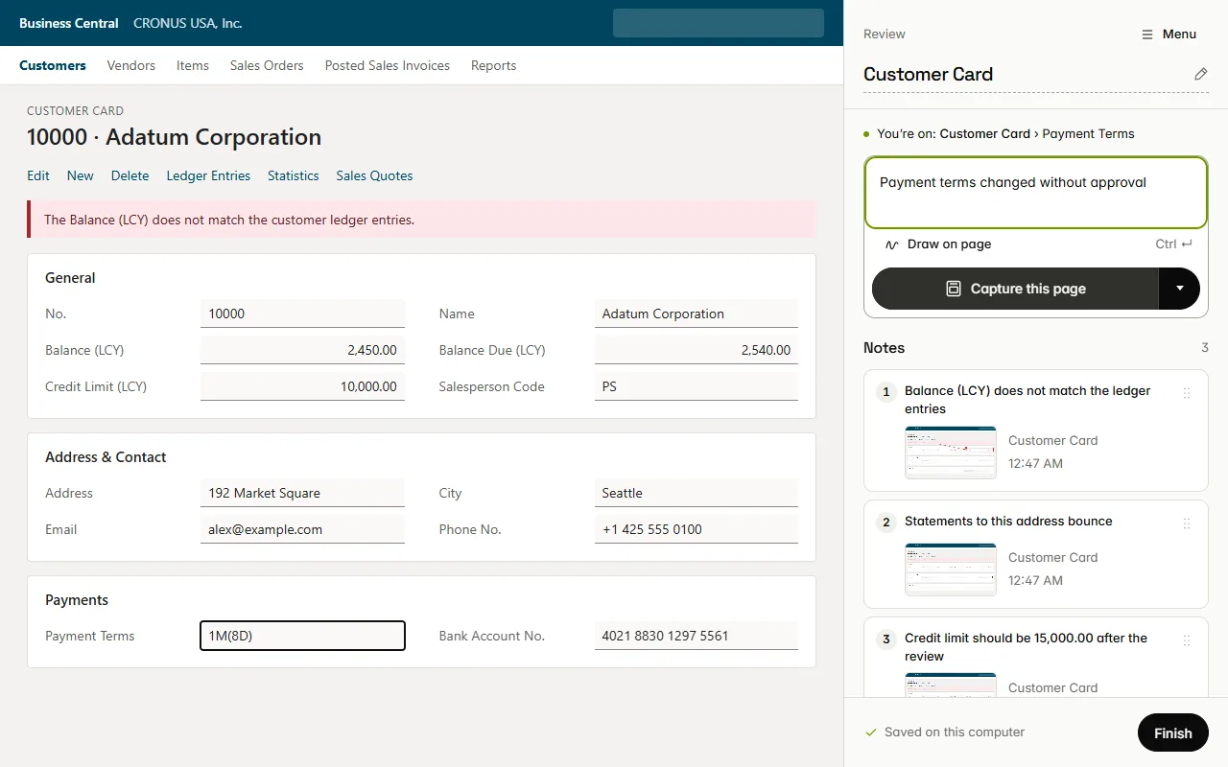Open thumbnail of note 3 credit limit

[x=951, y=685]
